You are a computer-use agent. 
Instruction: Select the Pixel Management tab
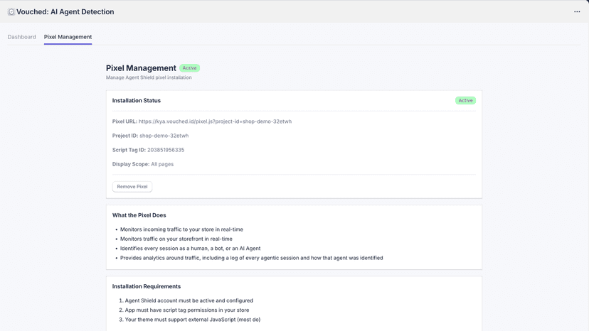pos(68,37)
